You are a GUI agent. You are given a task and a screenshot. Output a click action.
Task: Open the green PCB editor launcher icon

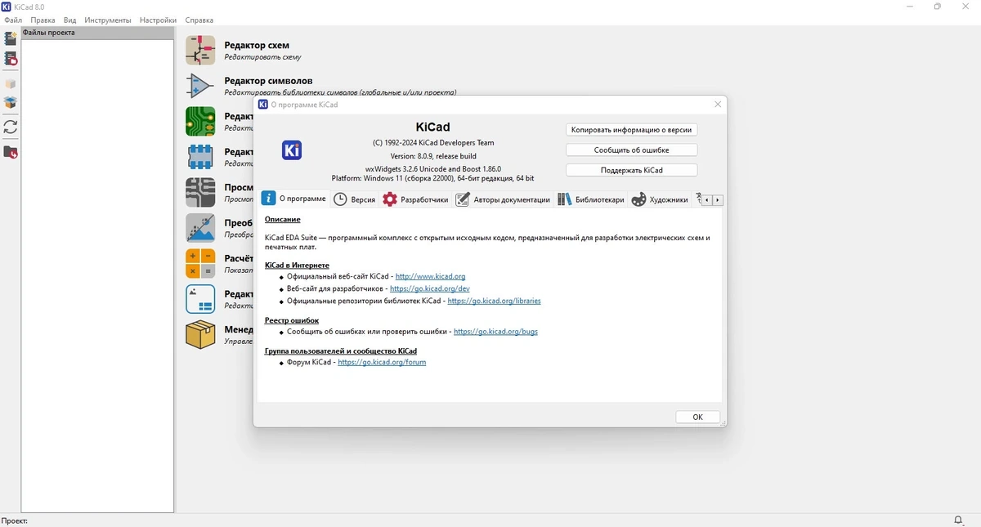pos(200,121)
